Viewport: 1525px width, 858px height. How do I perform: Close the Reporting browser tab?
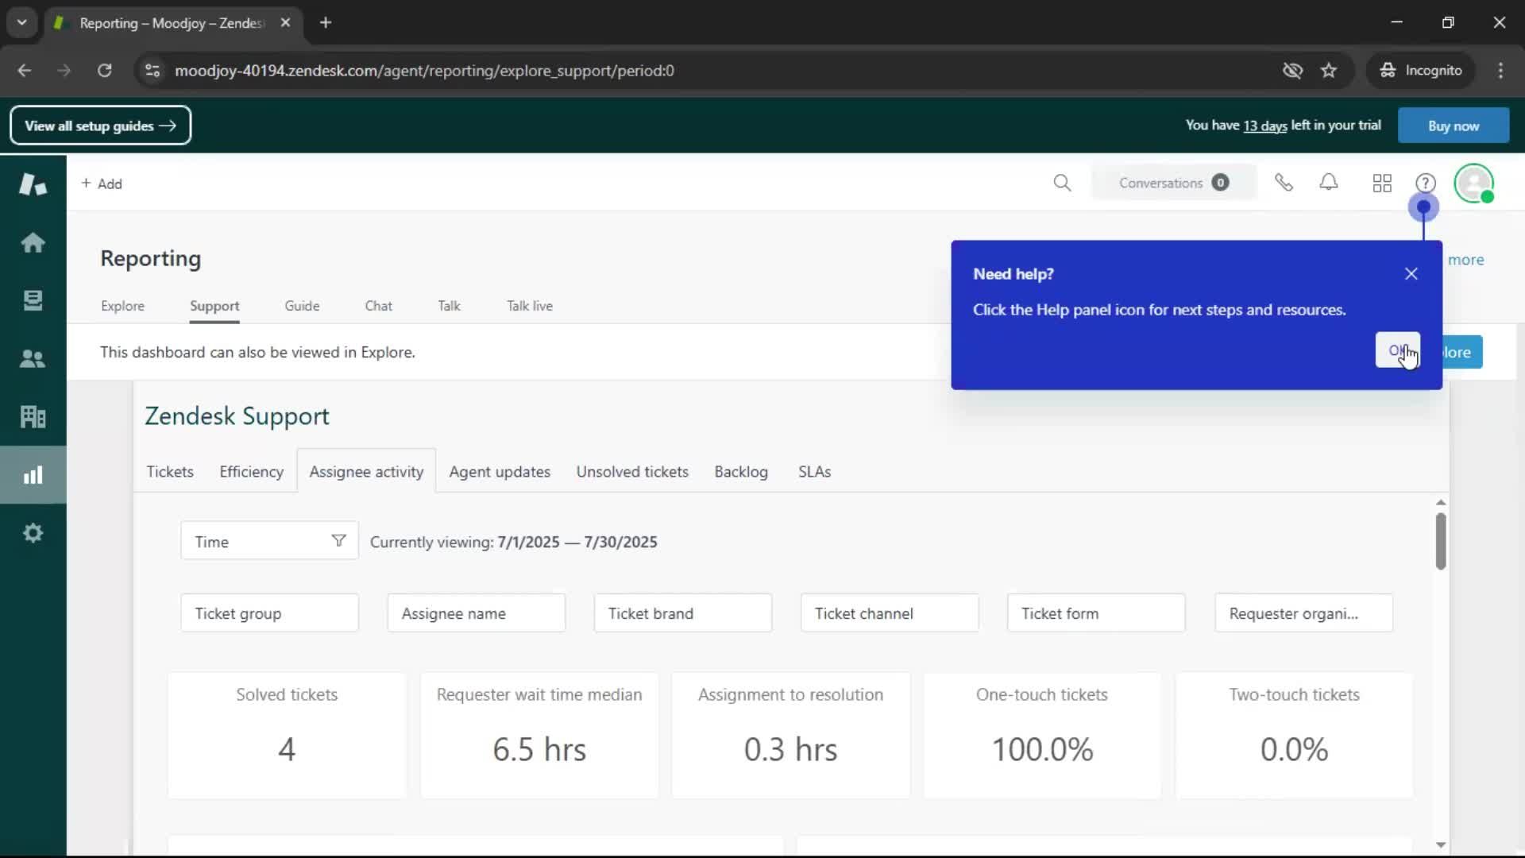pyautogui.click(x=285, y=23)
